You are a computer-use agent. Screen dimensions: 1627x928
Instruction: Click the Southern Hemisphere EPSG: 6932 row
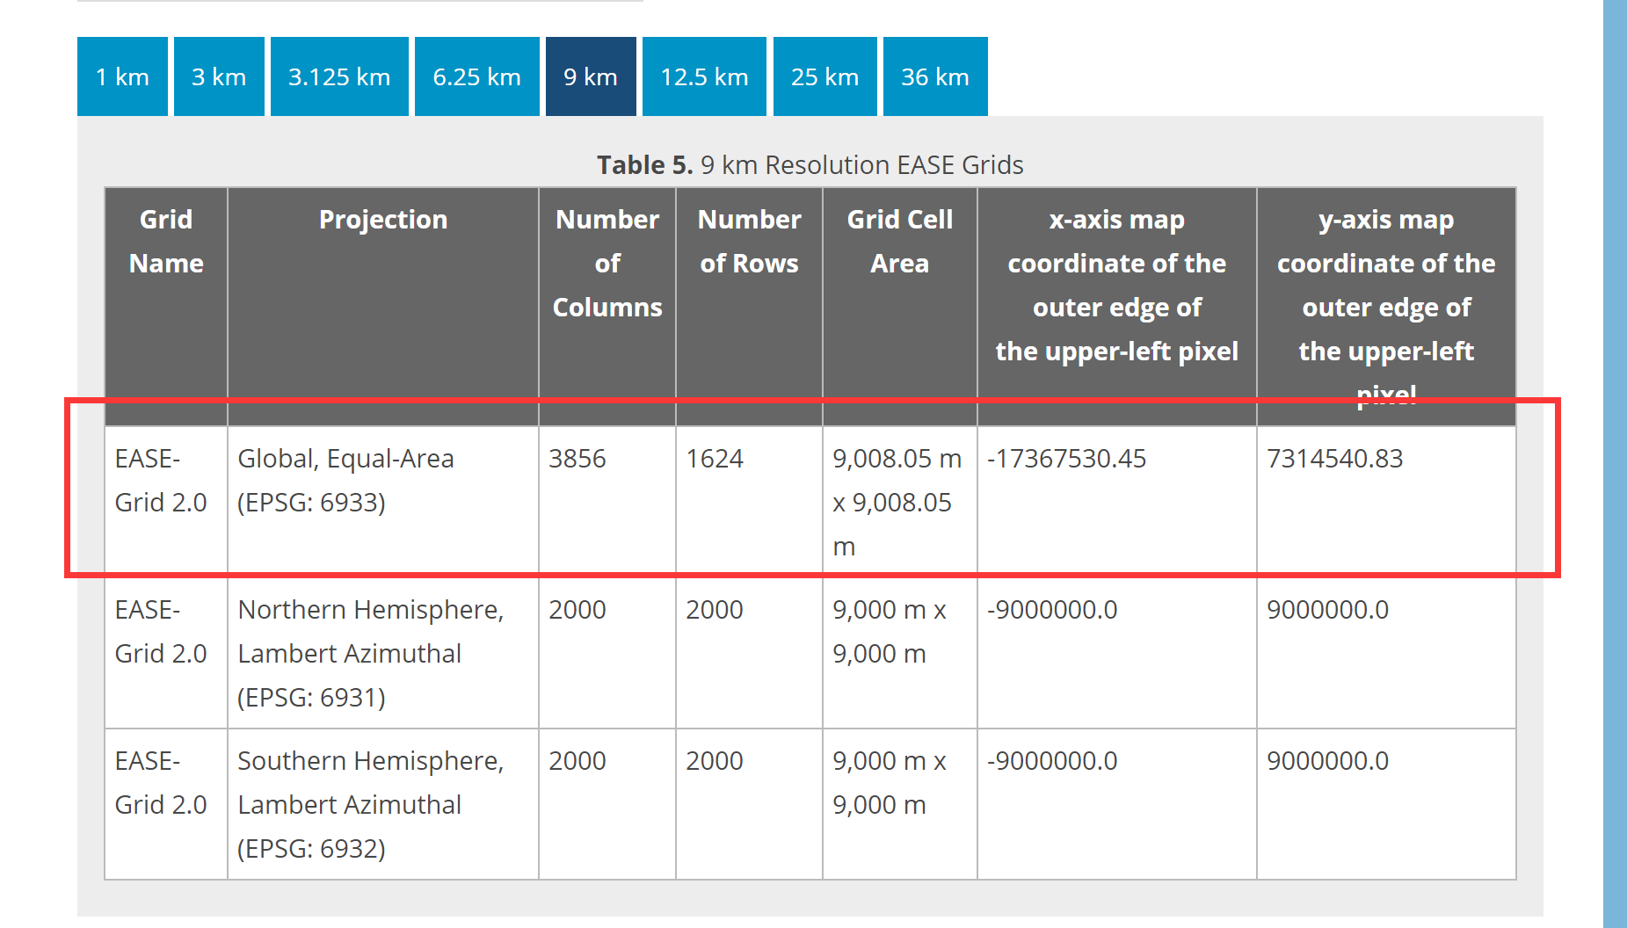pos(370,804)
